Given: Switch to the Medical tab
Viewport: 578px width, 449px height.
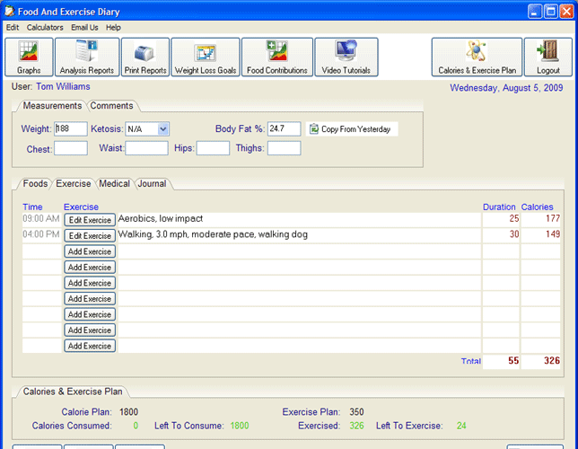Looking at the screenshot, I should [114, 184].
